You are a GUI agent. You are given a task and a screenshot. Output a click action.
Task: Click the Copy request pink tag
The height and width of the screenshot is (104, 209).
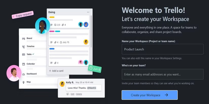pos(22,16)
